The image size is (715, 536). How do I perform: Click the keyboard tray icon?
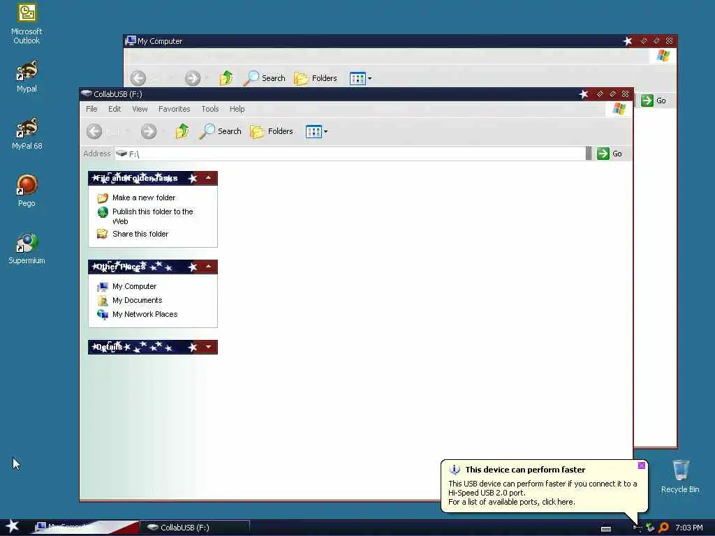(x=606, y=528)
